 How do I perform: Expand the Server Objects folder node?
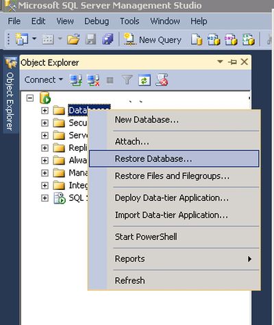pos(45,136)
